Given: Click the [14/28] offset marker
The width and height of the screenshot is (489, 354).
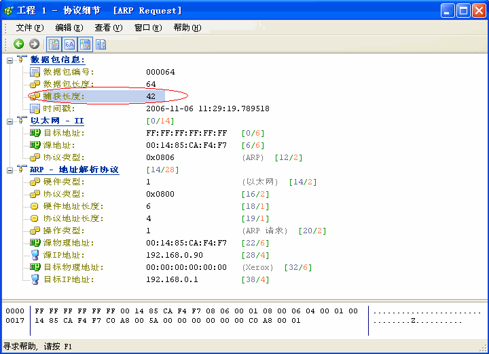Looking at the screenshot, I should pos(162,170).
